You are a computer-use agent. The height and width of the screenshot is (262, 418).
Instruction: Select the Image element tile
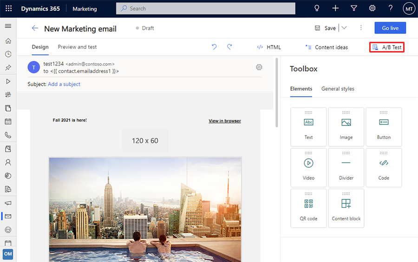[346, 127]
